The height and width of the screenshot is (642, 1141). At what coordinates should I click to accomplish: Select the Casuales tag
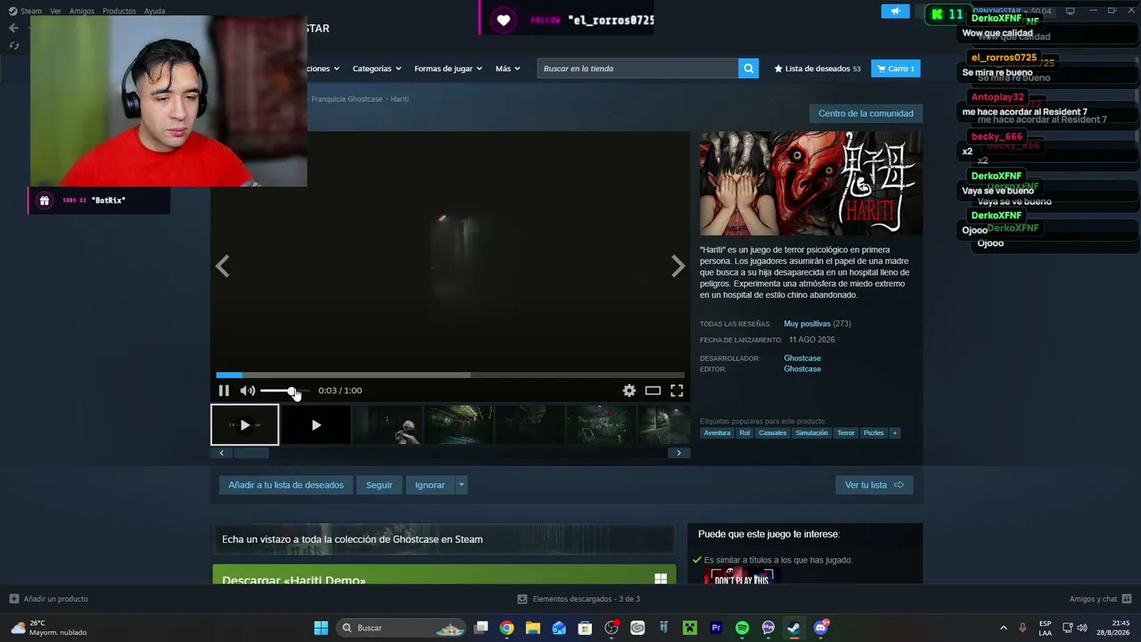click(x=773, y=433)
